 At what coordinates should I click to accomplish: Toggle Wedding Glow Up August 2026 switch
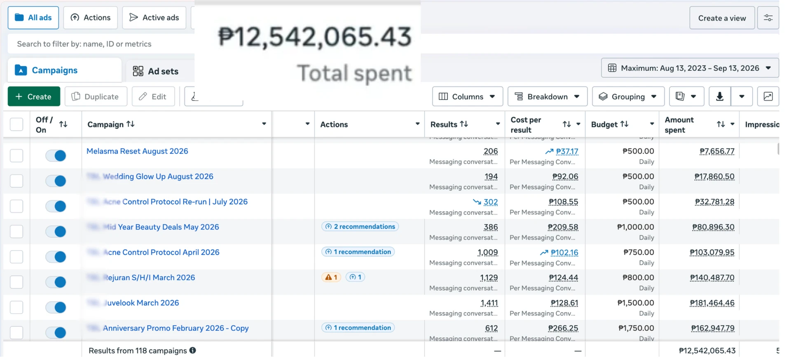pyautogui.click(x=56, y=181)
